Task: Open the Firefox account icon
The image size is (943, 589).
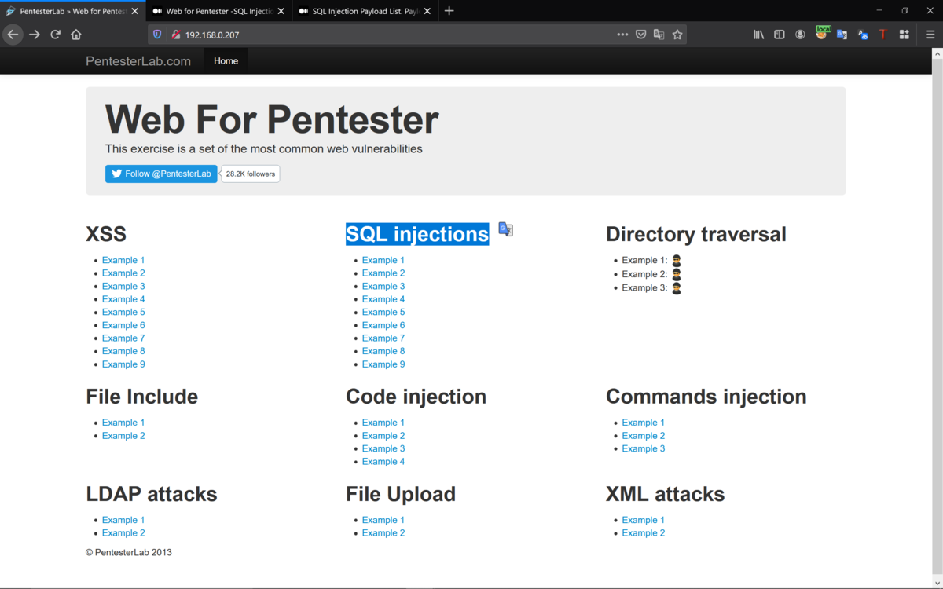Action: 800,35
